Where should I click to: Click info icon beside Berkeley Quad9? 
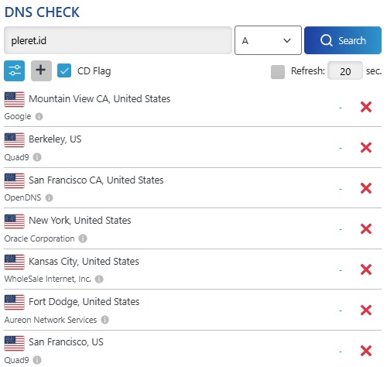pyautogui.click(x=37, y=157)
